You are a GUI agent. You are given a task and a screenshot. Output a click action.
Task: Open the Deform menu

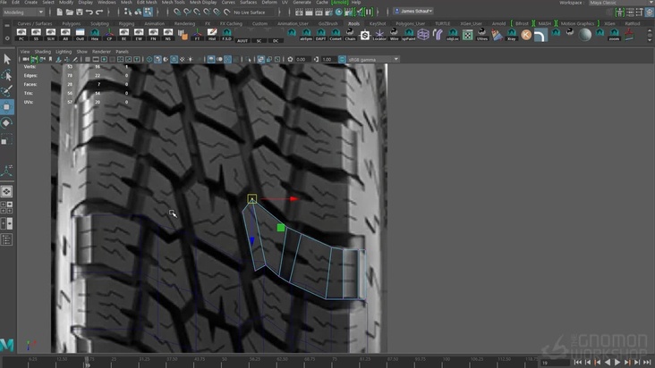tap(269, 3)
